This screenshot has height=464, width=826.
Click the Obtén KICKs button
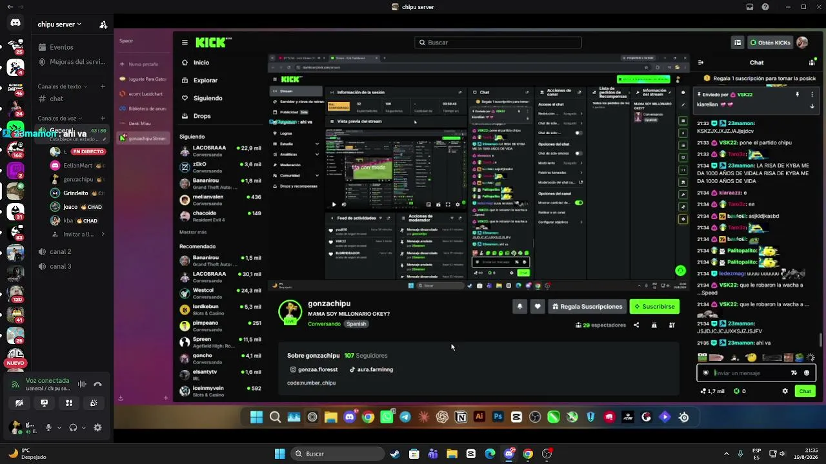pos(771,43)
